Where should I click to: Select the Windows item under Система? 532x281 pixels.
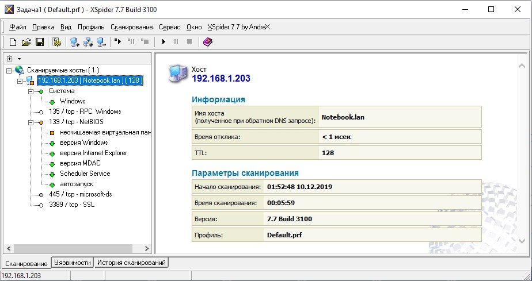[x=73, y=101]
